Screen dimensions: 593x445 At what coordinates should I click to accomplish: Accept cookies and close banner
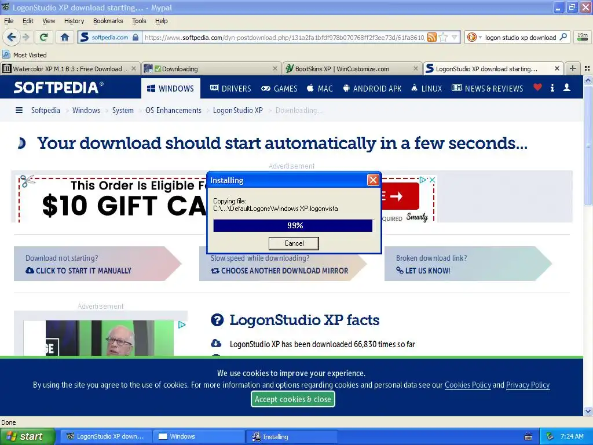(x=292, y=399)
